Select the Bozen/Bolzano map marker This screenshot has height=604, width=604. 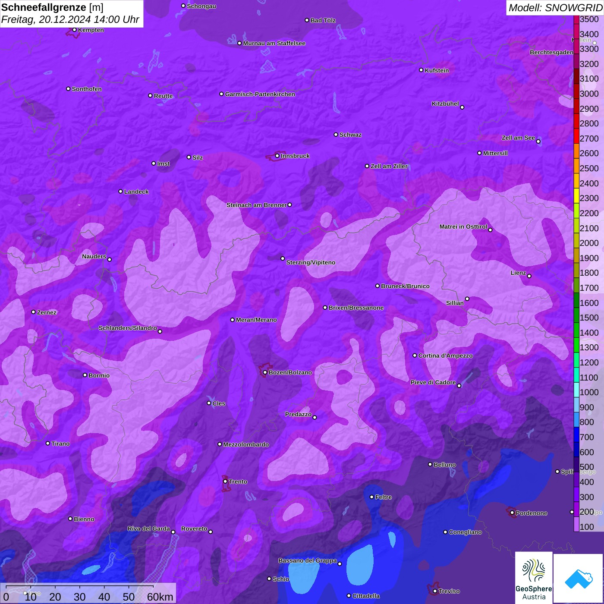[265, 372]
